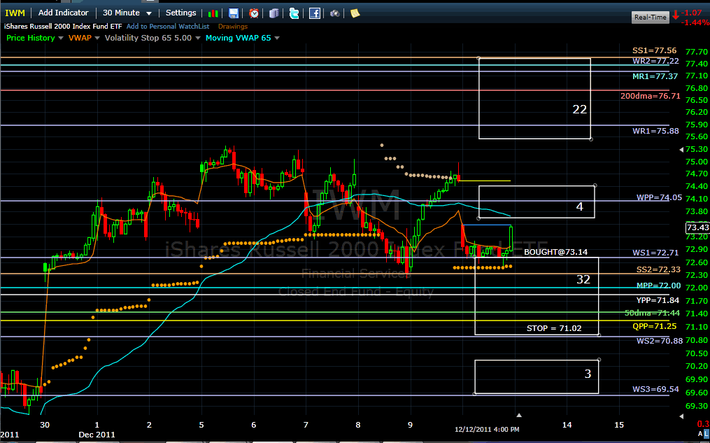Screen dimensions: 710x443
Task: Click the STOP = 71.02 annotation text
Action: [x=554, y=328]
